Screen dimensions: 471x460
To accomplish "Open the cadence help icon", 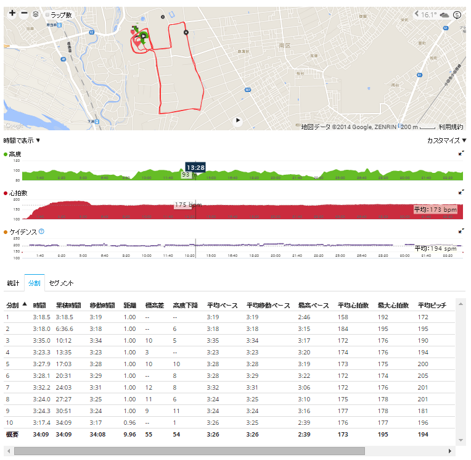I will click(x=41, y=232).
